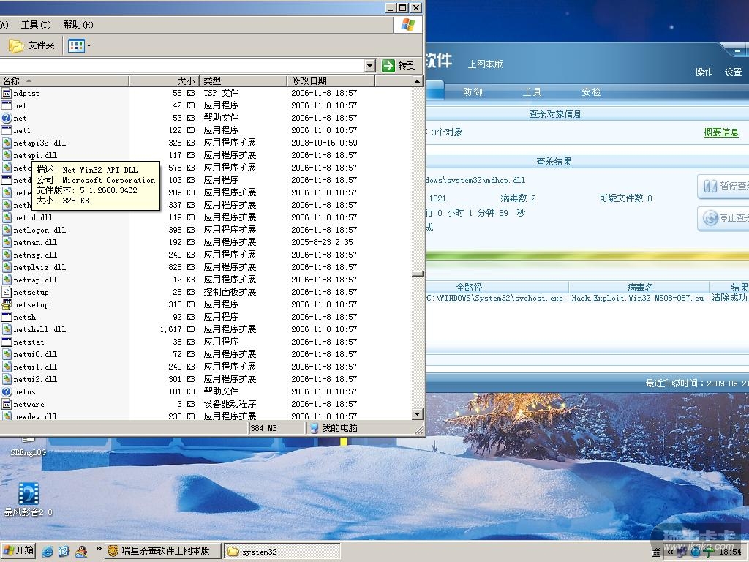Select the netmsg.dll file icon
The height and width of the screenshot is (562, 749).
(7, 255)
